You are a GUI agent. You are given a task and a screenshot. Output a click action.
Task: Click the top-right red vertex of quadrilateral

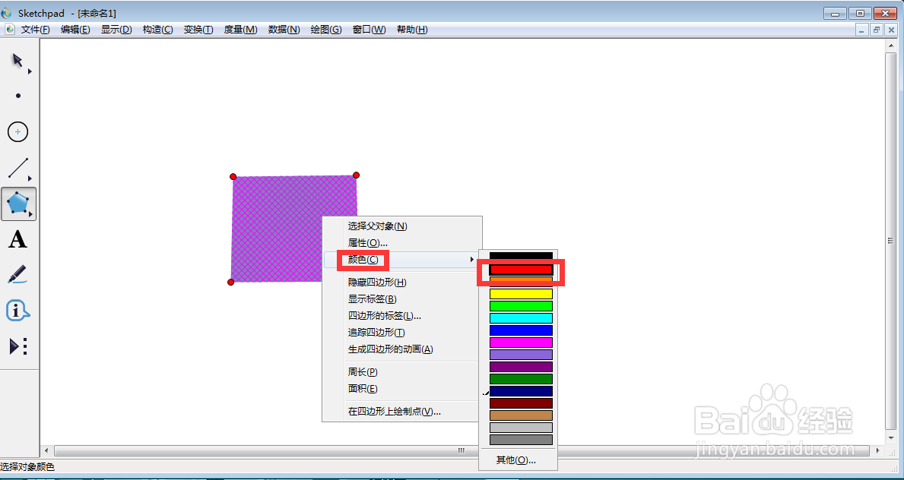(x=357, y=175)
